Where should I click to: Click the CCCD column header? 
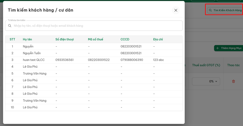pyautogui.click(x=125, y=39)
